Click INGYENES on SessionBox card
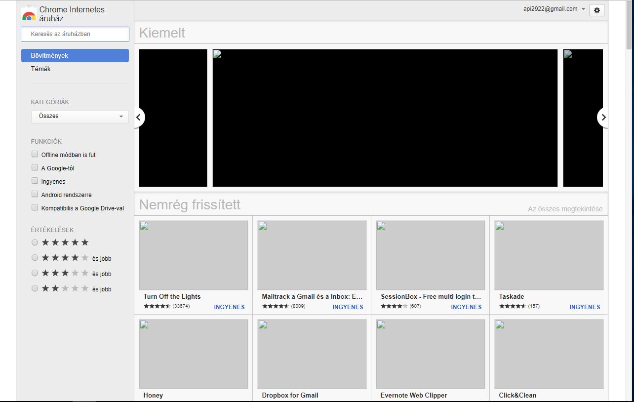 click(x=466, y=307)
